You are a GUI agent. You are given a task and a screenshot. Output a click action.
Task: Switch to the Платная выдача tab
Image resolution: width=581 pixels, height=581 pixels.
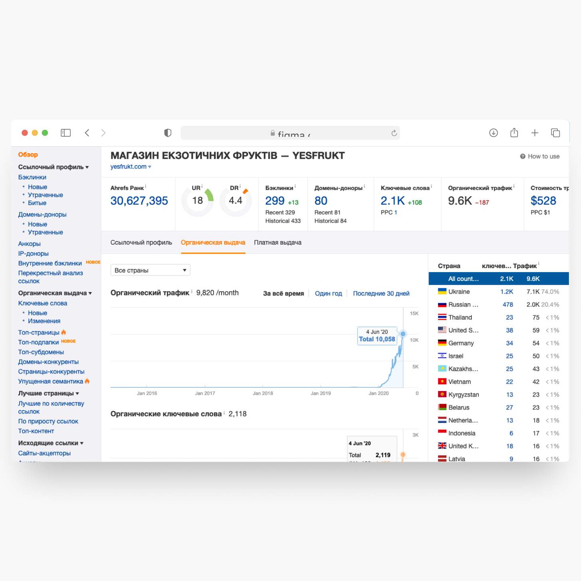(x=277, y=243)
